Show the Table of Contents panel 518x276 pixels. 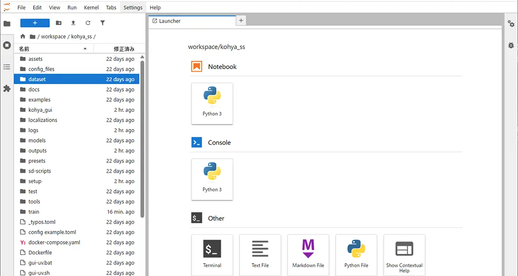7,67
